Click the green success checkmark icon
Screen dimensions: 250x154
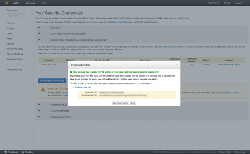coord(71,72)
